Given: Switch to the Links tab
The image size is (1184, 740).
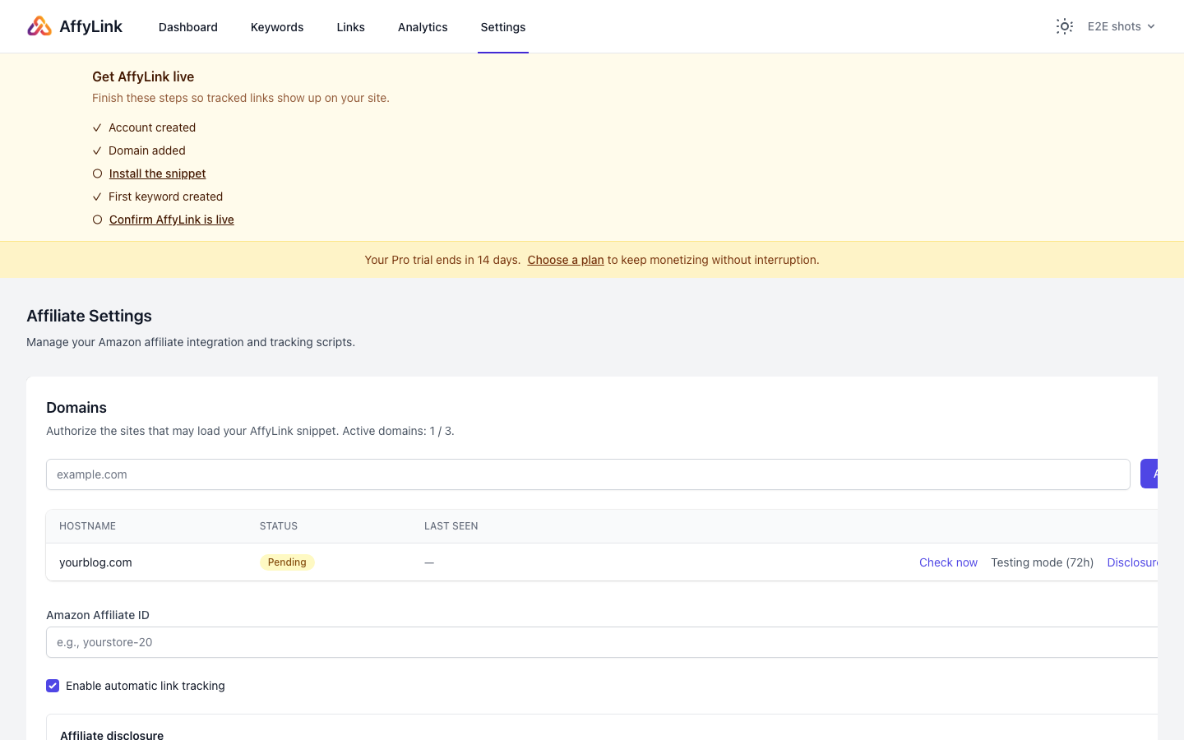Looking at the screenshot, I should coord(350,27).
